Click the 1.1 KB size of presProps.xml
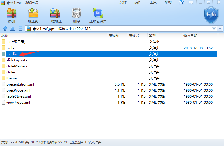Viewport: 224px width, 146px height. click(x=120, y=90)
